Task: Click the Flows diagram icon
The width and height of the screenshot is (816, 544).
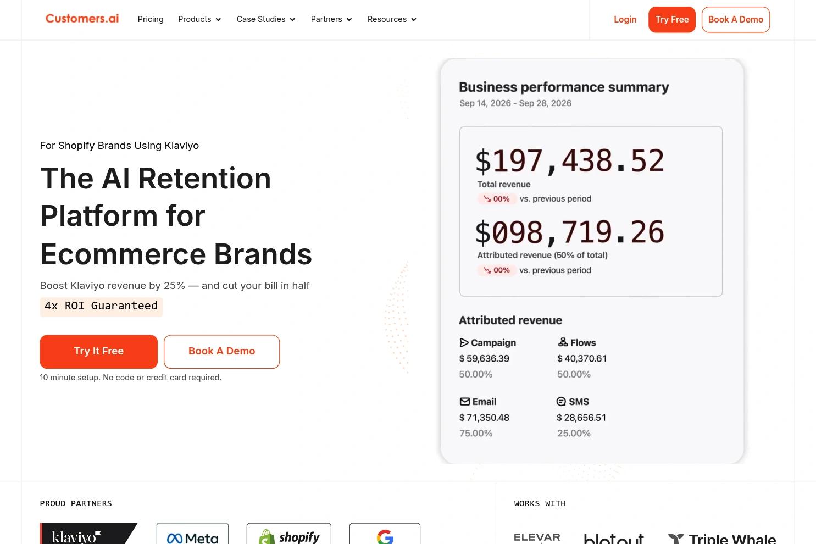Action: click(x=563, y=342)
